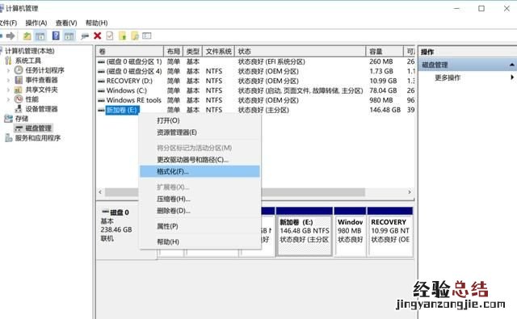Viewport: 517px width, 319px height.
Task: Toggle the show/hide action pane icon
Action: pos(69,36)
